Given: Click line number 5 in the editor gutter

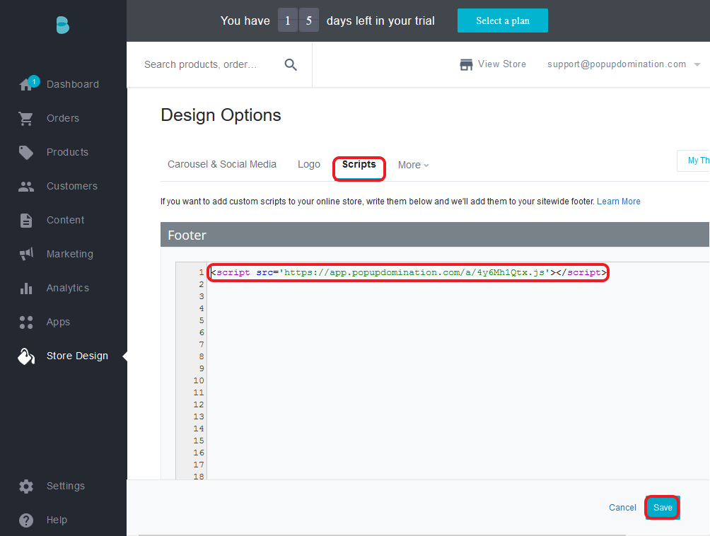Looking at the screenshot, I should point(202,320).
